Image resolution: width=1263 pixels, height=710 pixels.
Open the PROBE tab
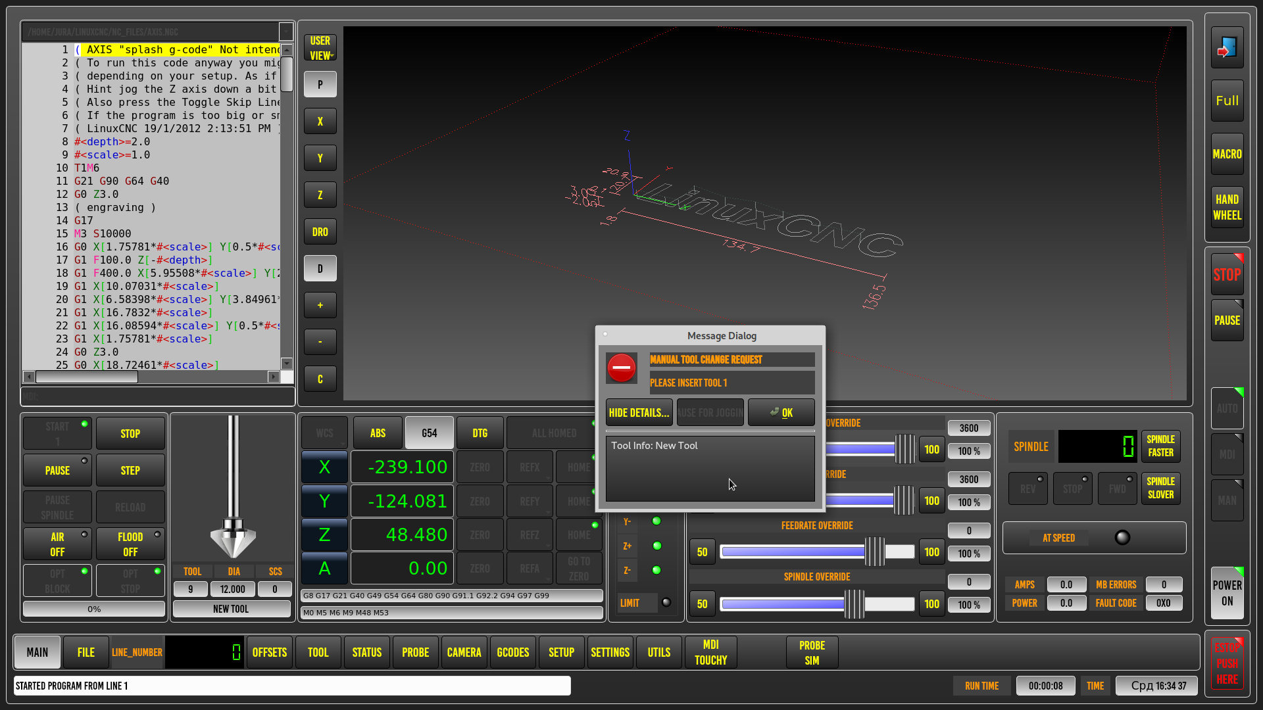click(416, 653)
